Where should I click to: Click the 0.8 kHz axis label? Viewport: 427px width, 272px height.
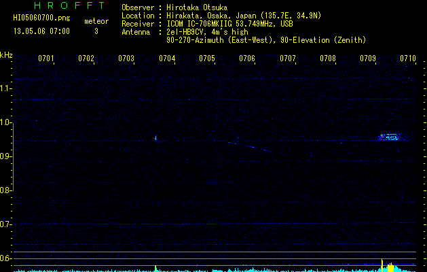[6, 190]
